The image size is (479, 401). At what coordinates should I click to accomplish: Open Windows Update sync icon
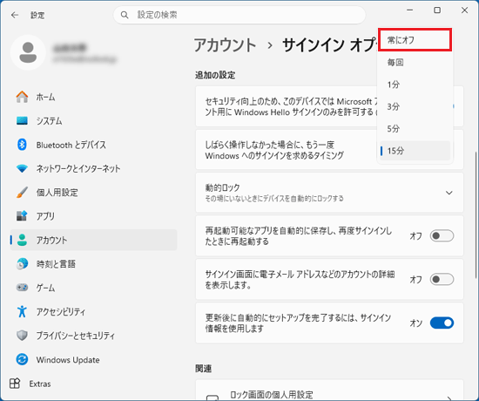click(22, 359)
